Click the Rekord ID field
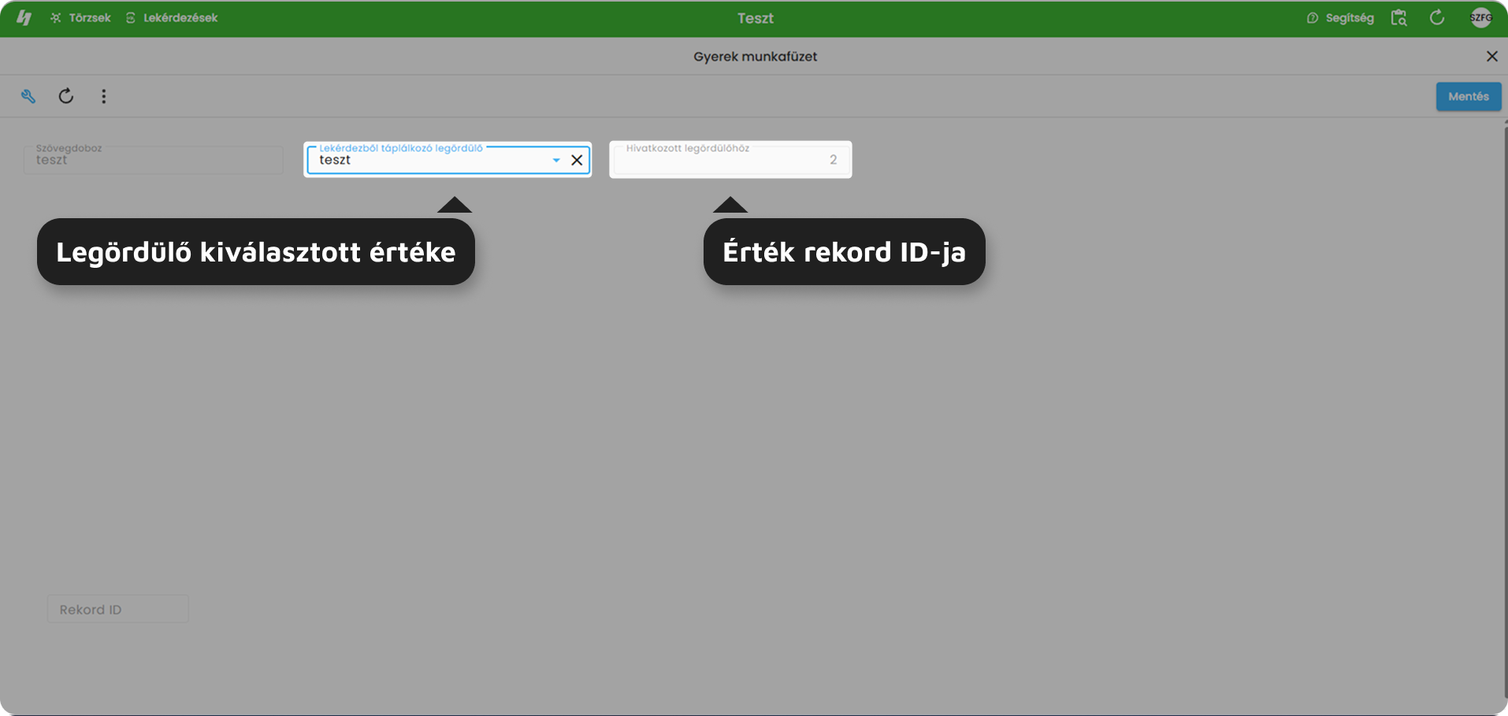 click(117, 609)
